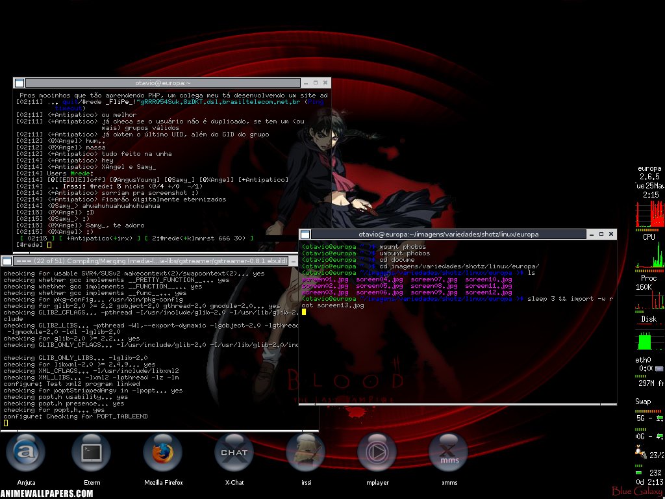
Task: Open the X-Chat launcher icon
Action: click(234, 452)
